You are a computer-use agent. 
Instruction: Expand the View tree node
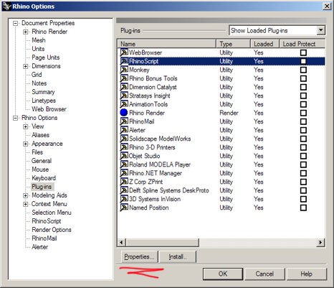click(x=26, y=126)
